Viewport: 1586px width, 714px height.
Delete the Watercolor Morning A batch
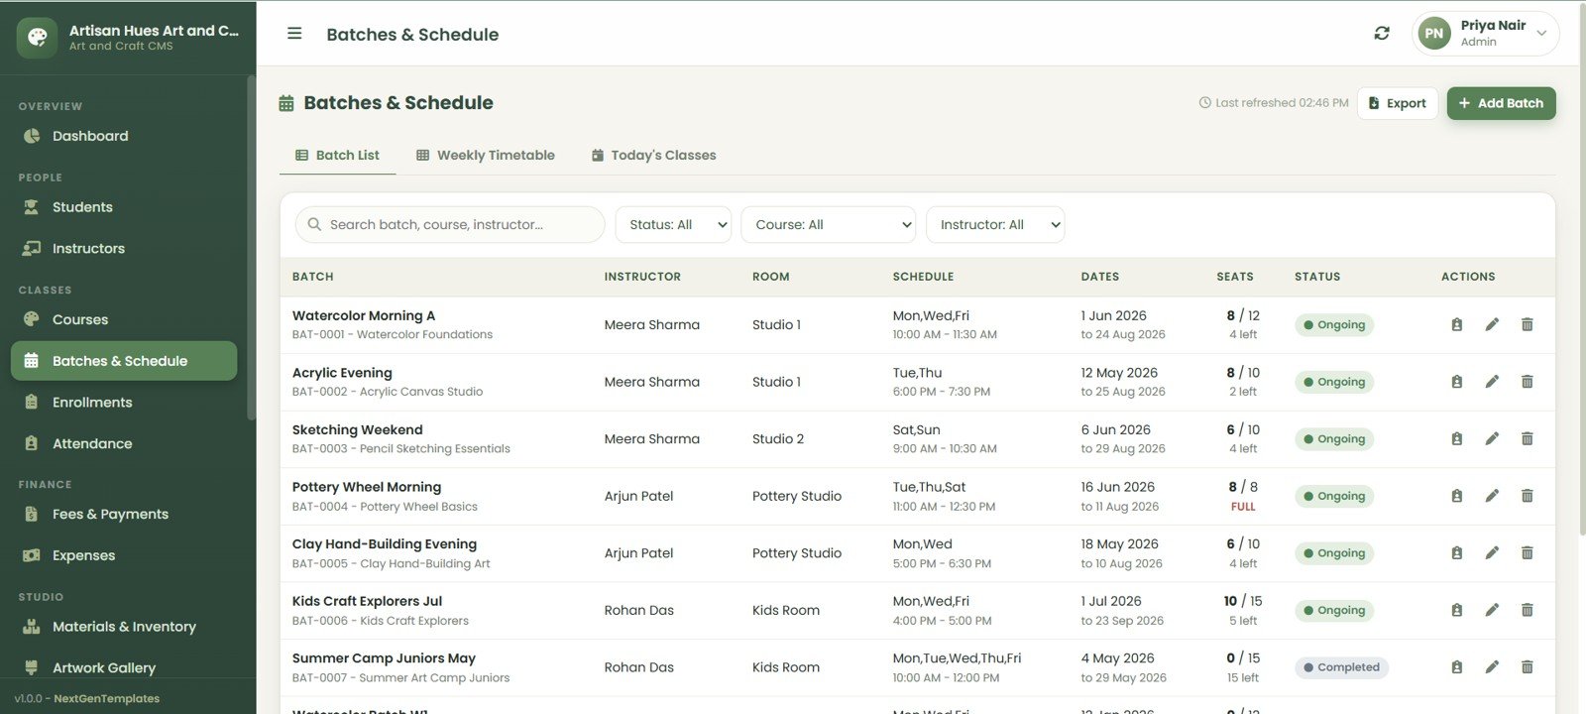[1527, 324]
